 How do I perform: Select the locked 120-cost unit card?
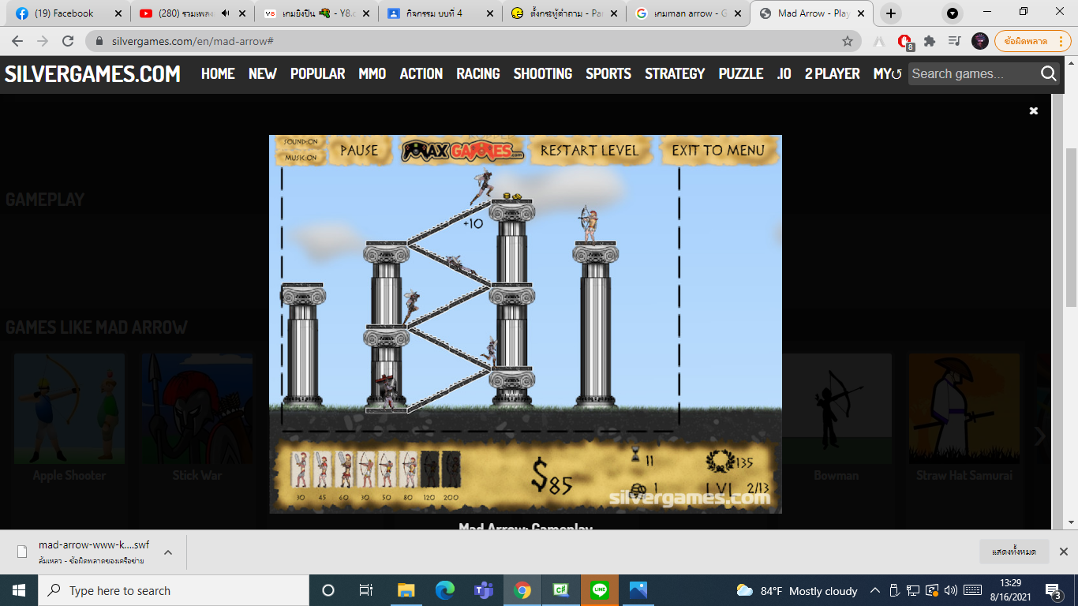pyautogui.click(x=429, y=469)
